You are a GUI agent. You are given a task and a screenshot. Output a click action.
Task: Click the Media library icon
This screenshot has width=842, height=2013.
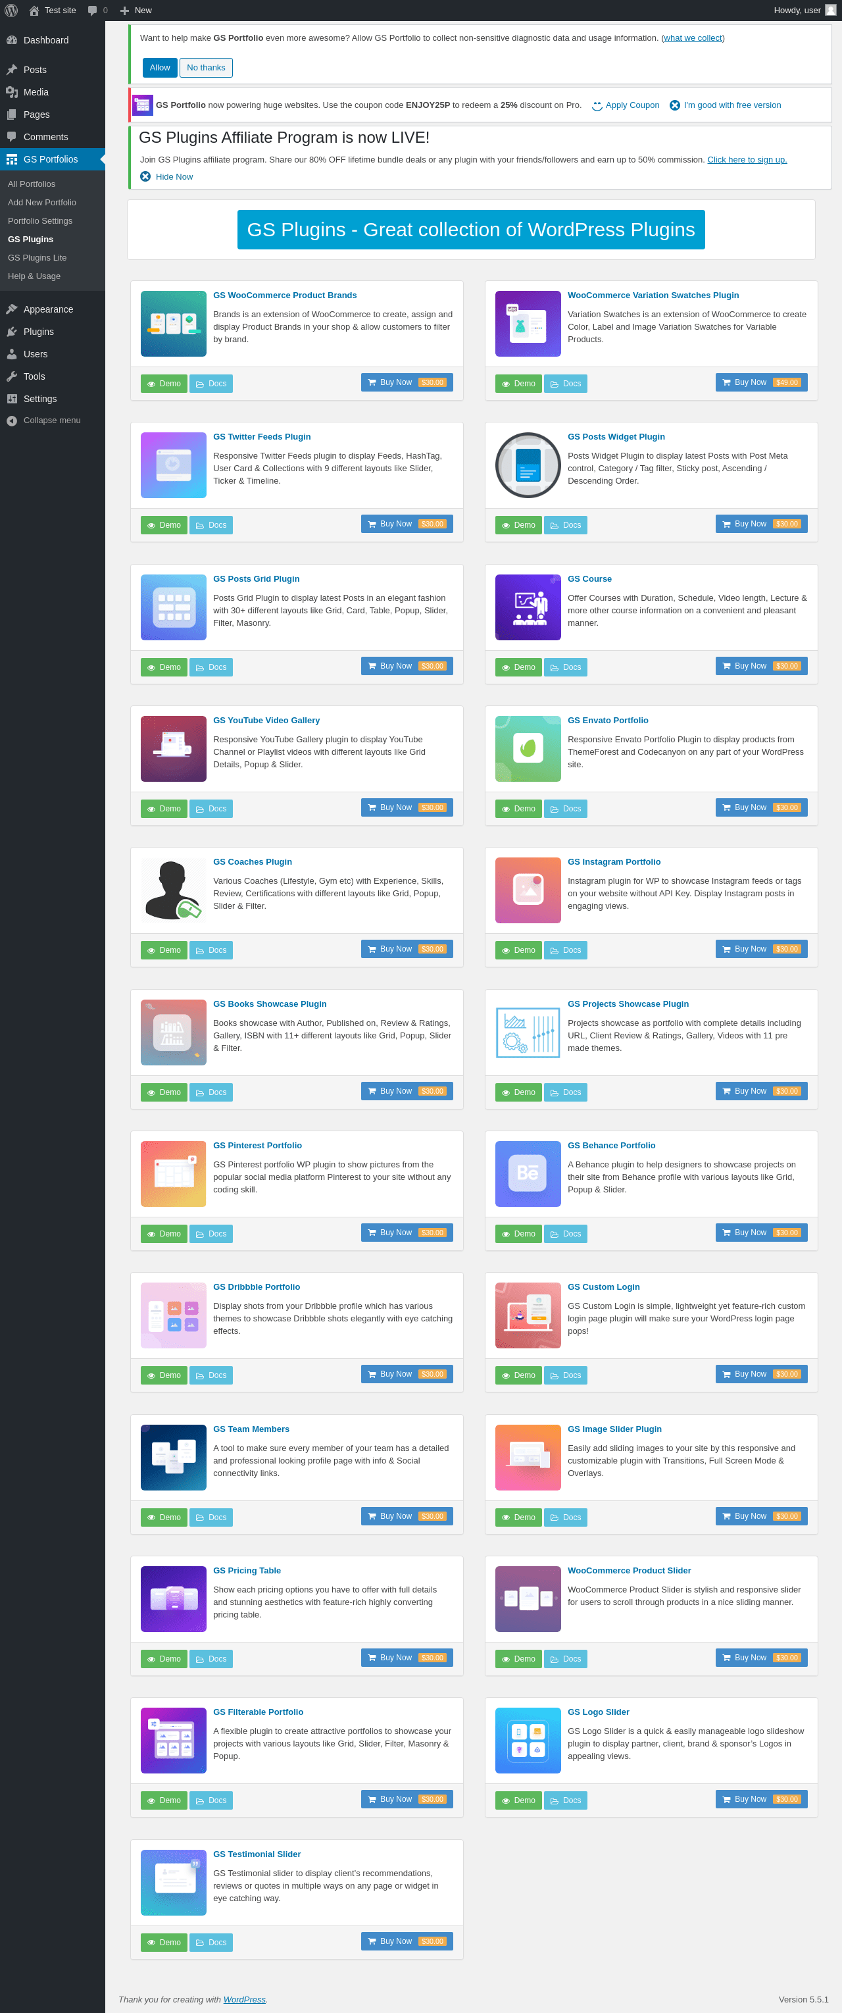12,92
